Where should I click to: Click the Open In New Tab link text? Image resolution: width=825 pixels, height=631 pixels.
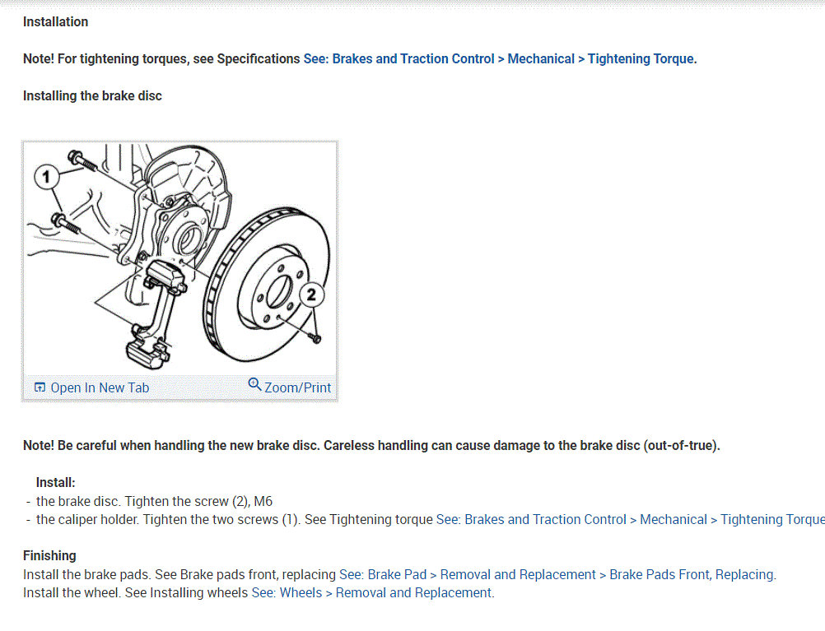[x=100, y=388]
